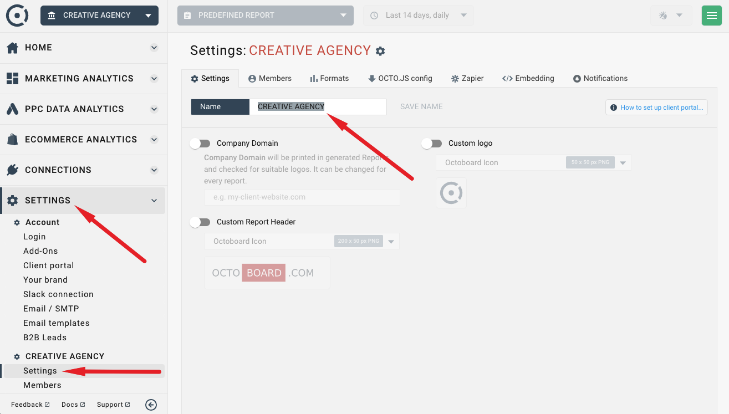Expand the HOME section chevron

pyautogui.click(x=154, y=48)
